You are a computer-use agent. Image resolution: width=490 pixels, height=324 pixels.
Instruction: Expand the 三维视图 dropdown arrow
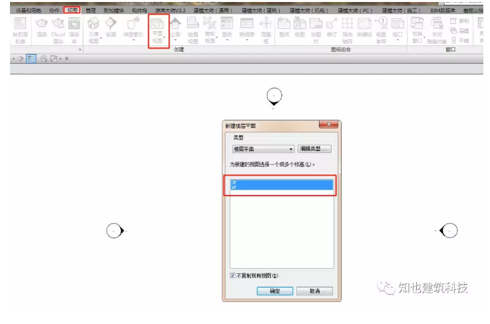click(101, 38)
